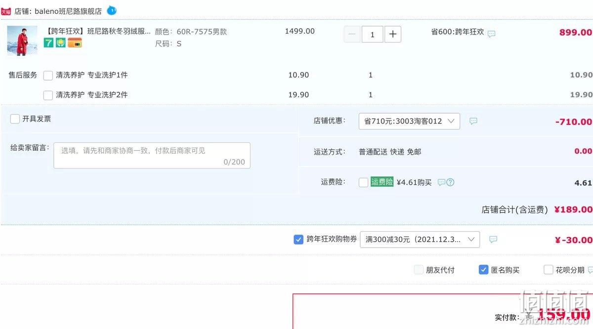Increase quantity with the plus button
593x329 pixels.
(x=393, y=34)
